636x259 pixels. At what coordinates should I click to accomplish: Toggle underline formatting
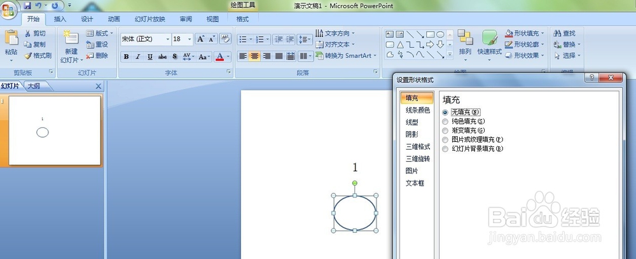pos(150,57)
